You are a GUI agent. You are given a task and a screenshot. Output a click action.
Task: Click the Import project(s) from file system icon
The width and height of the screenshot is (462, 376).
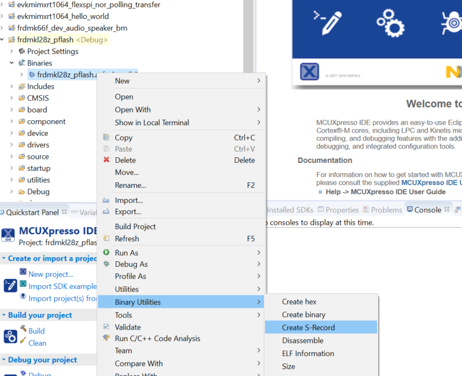pyautogui.click(x=23, y=296)
